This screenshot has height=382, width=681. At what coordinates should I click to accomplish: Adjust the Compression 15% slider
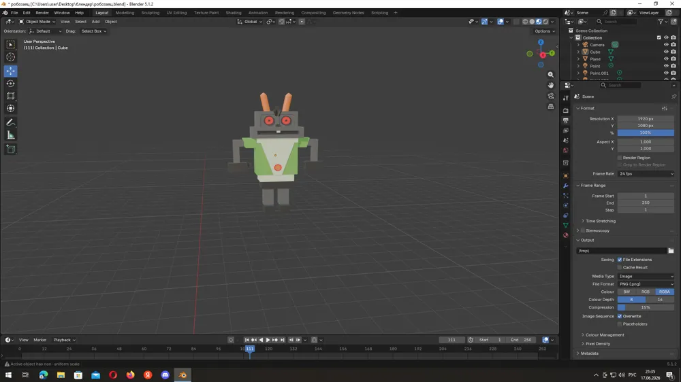[646, 307]
